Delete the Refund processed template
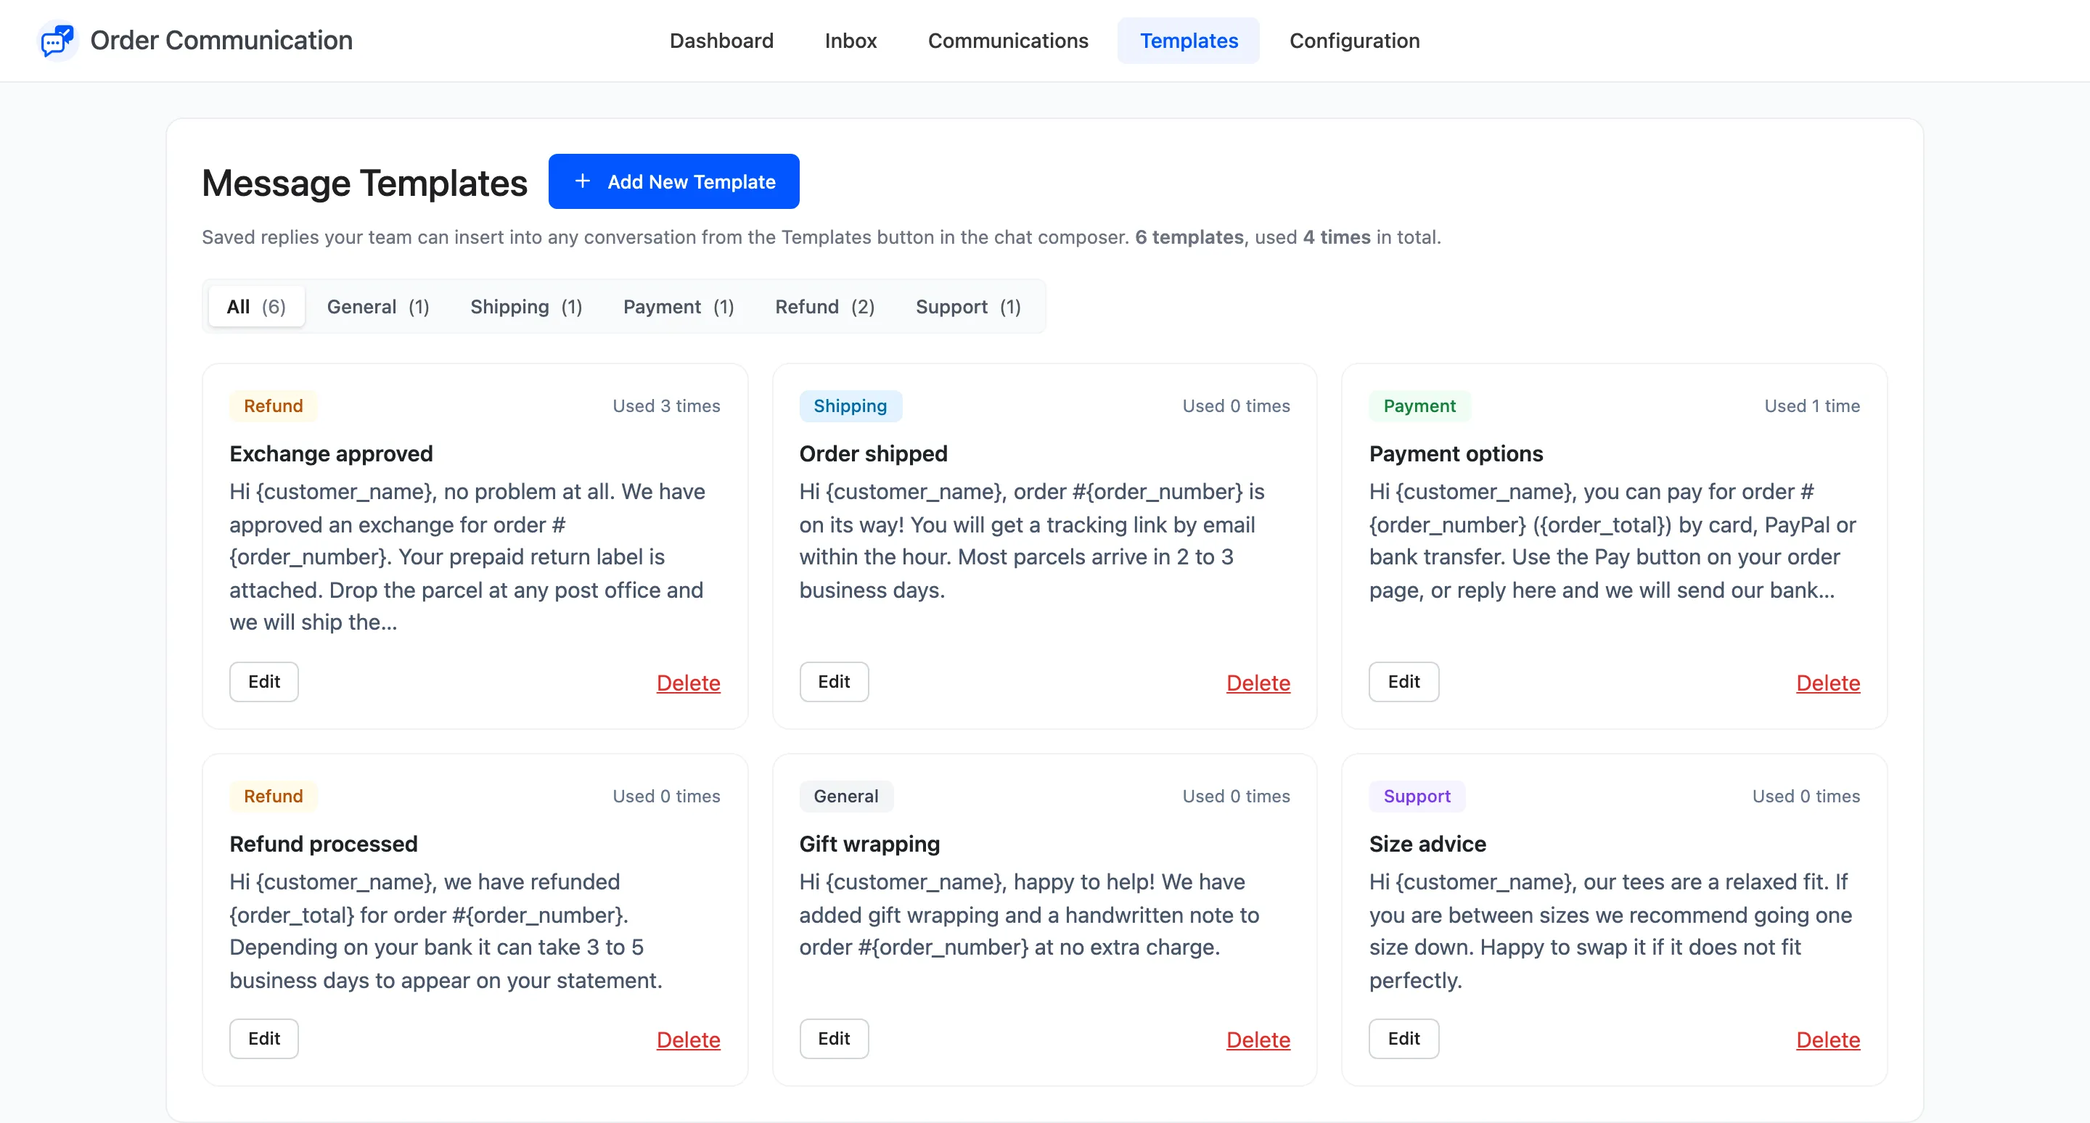 688,1040
